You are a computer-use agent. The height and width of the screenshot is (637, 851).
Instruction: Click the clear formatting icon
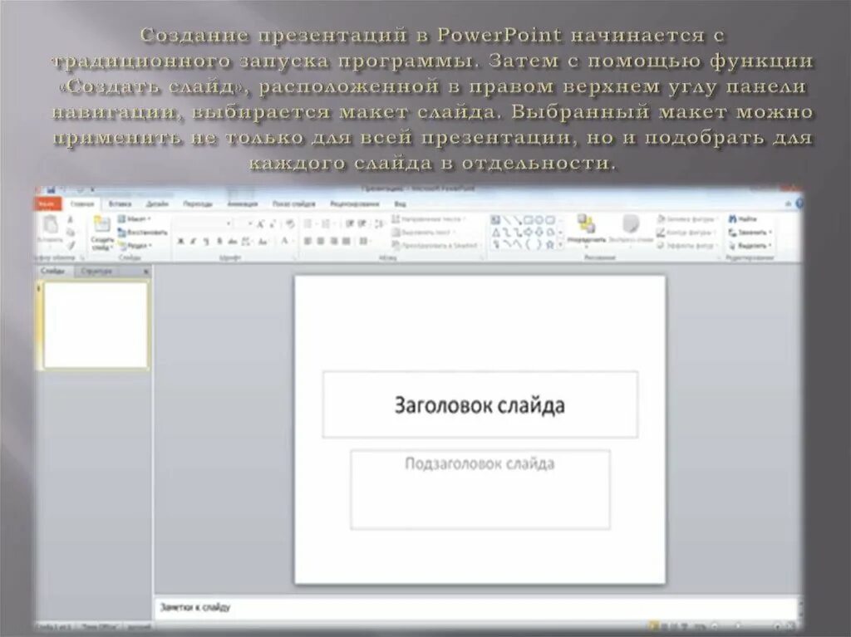pos(290,223)
